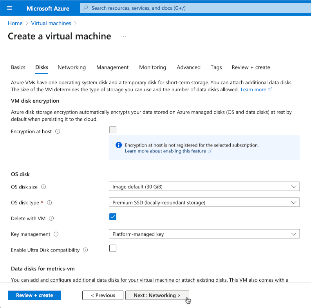Expand the OS disk size dropdown
This screenshot has height=308, width=311.
click(204, 187)
